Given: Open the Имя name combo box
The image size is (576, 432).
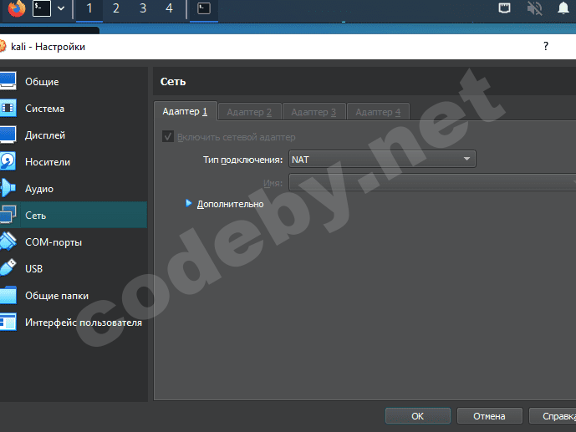Looking at the screenshot, I should [x=432, y=182].
